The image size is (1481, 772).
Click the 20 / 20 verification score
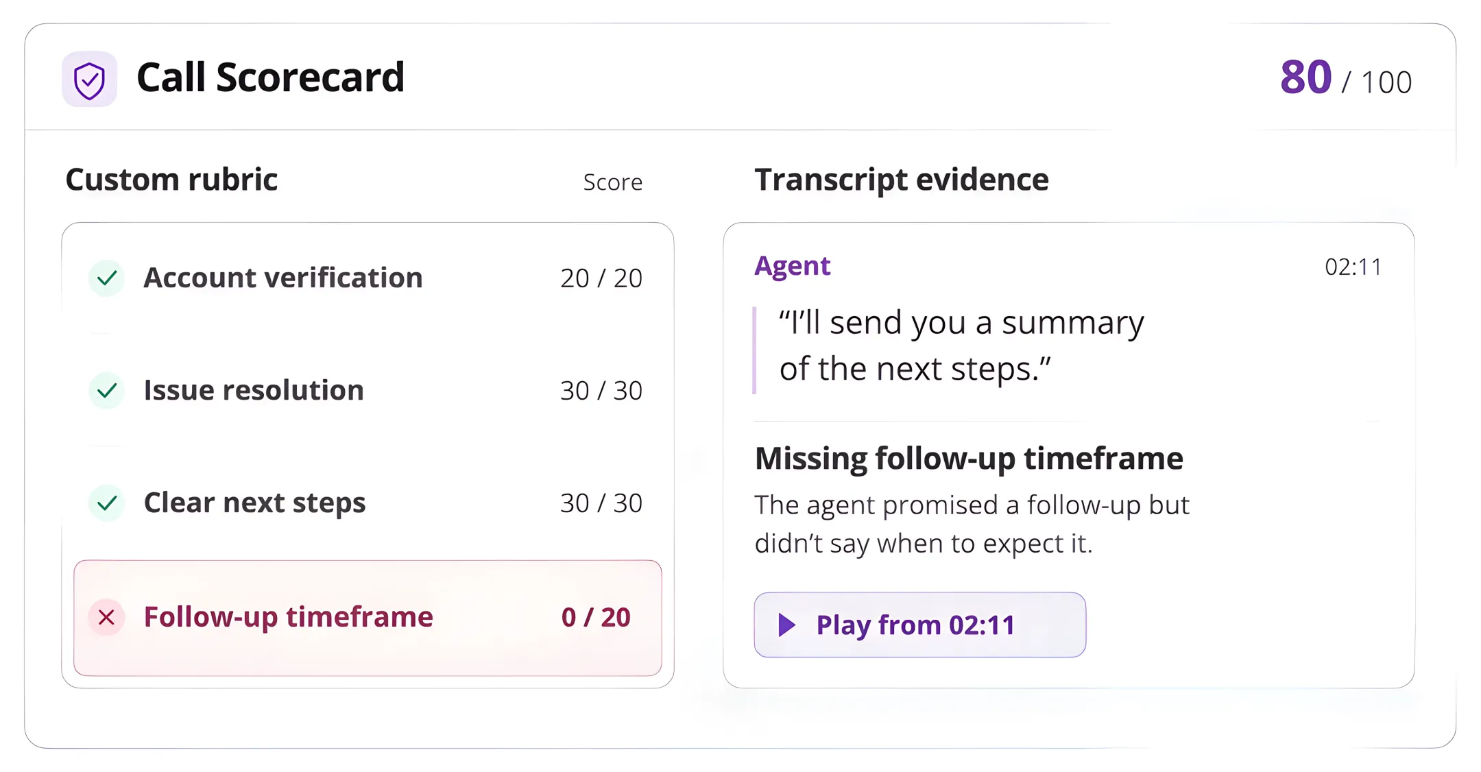click(x=601, y=278)
